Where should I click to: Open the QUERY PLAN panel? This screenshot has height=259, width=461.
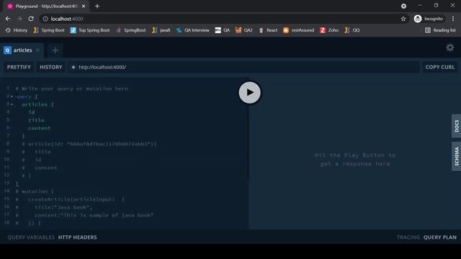click(440, 237)
